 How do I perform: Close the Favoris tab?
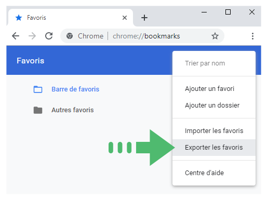coord(125,18)
